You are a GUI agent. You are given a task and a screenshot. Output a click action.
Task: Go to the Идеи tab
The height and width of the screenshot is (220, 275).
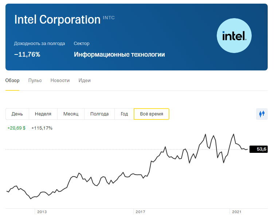(85, 81)
